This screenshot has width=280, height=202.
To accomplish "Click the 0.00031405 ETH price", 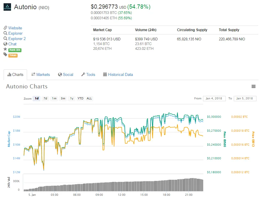I will click(104, 18).
